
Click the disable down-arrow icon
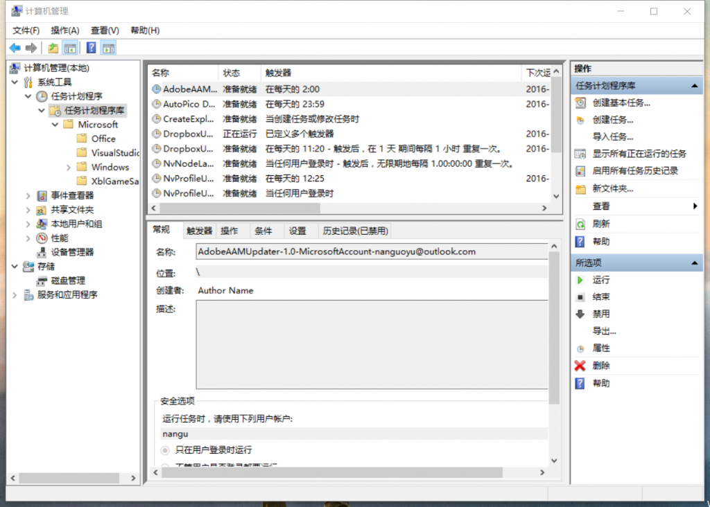click(580, 314)
